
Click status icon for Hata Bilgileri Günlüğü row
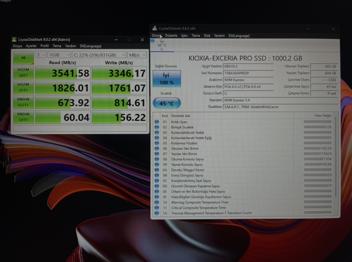[x=157, y=197]
